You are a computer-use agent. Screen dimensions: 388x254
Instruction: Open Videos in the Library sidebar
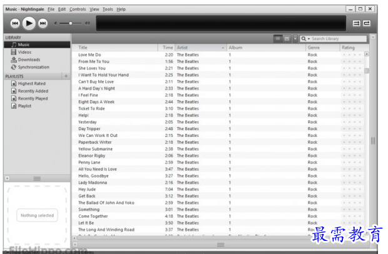[37, 52]
